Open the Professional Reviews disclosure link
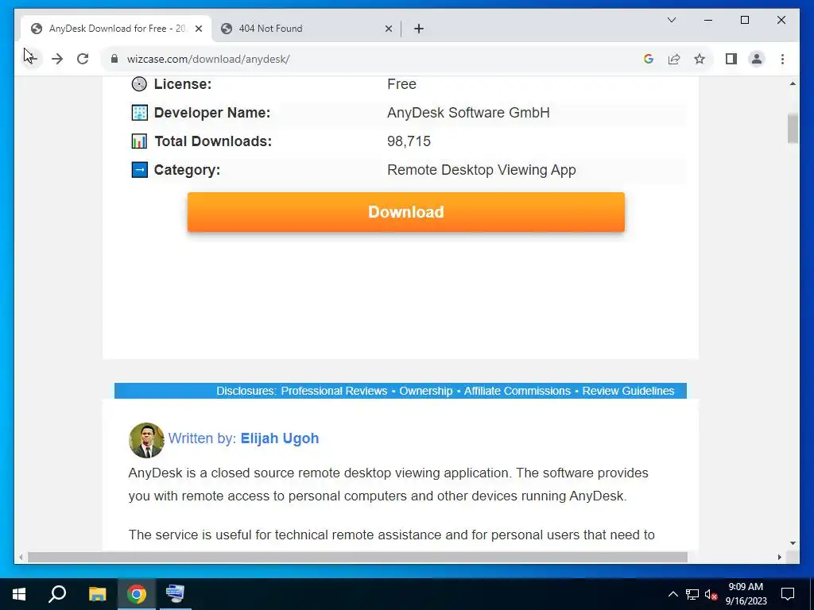The width and height of the screenshot is (814, 610). 334,391
